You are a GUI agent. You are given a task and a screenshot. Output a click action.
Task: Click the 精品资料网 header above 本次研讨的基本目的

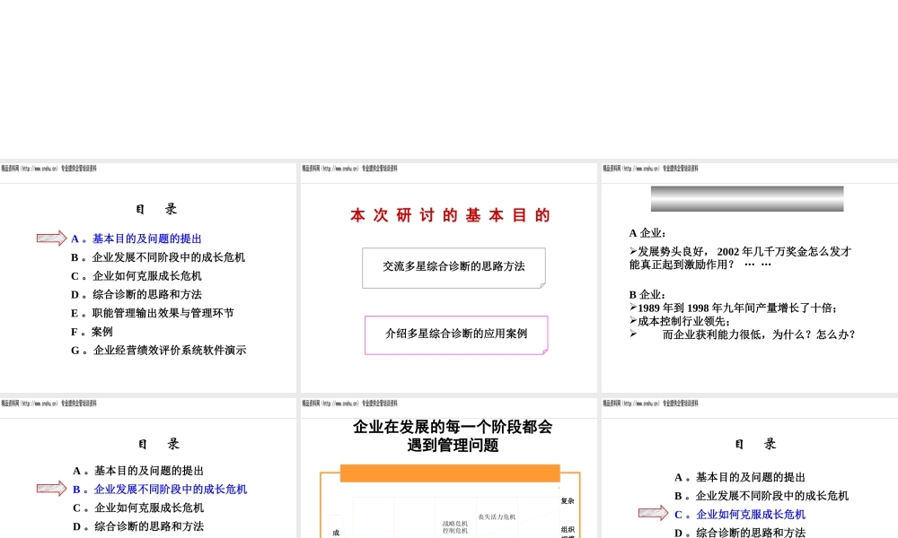(x=349, y=169)
